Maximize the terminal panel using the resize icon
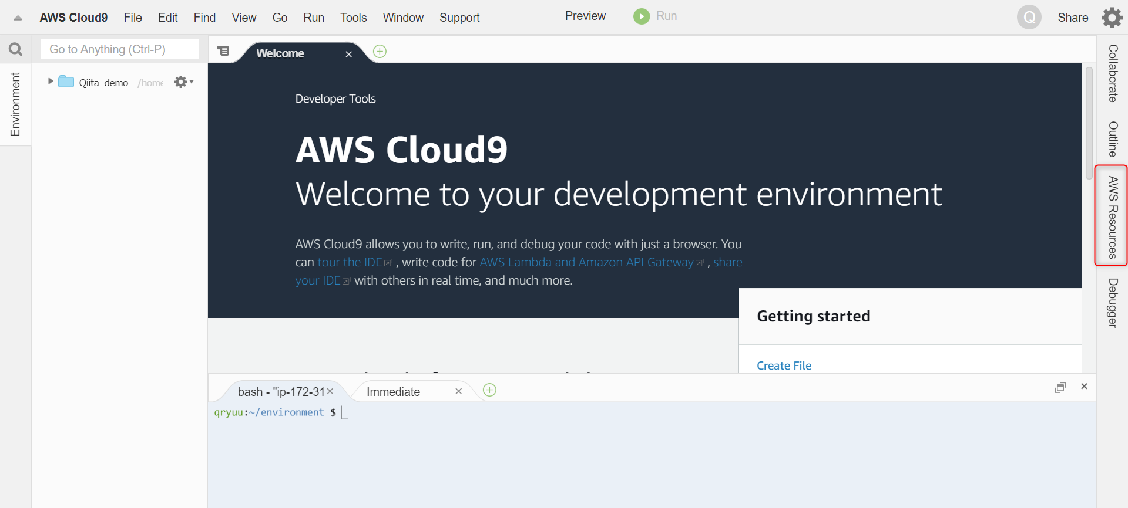Screen dimensions: 1128x508 click(x=1060, y=387)
